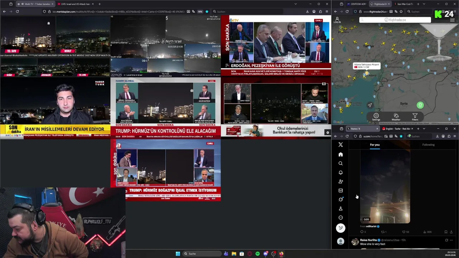This screenshot has height=258, width=459.
Task: Open account avatar at sidebar bottom in X
Action: (341, 242)
